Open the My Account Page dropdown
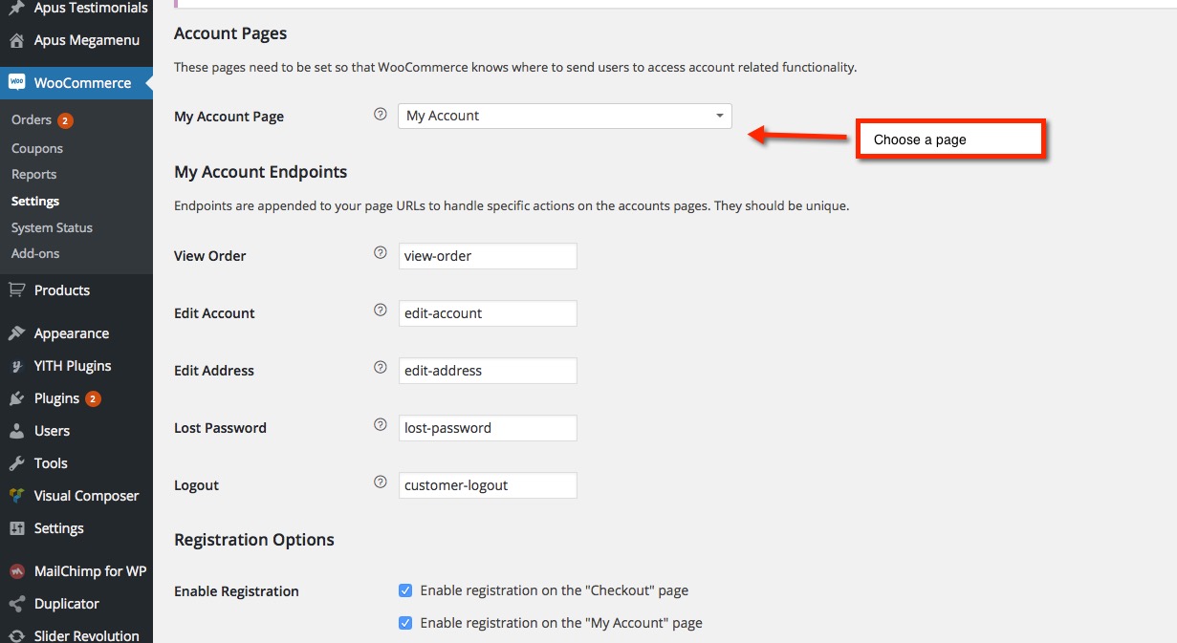The image size is (1177, 643). click(564, 116)
